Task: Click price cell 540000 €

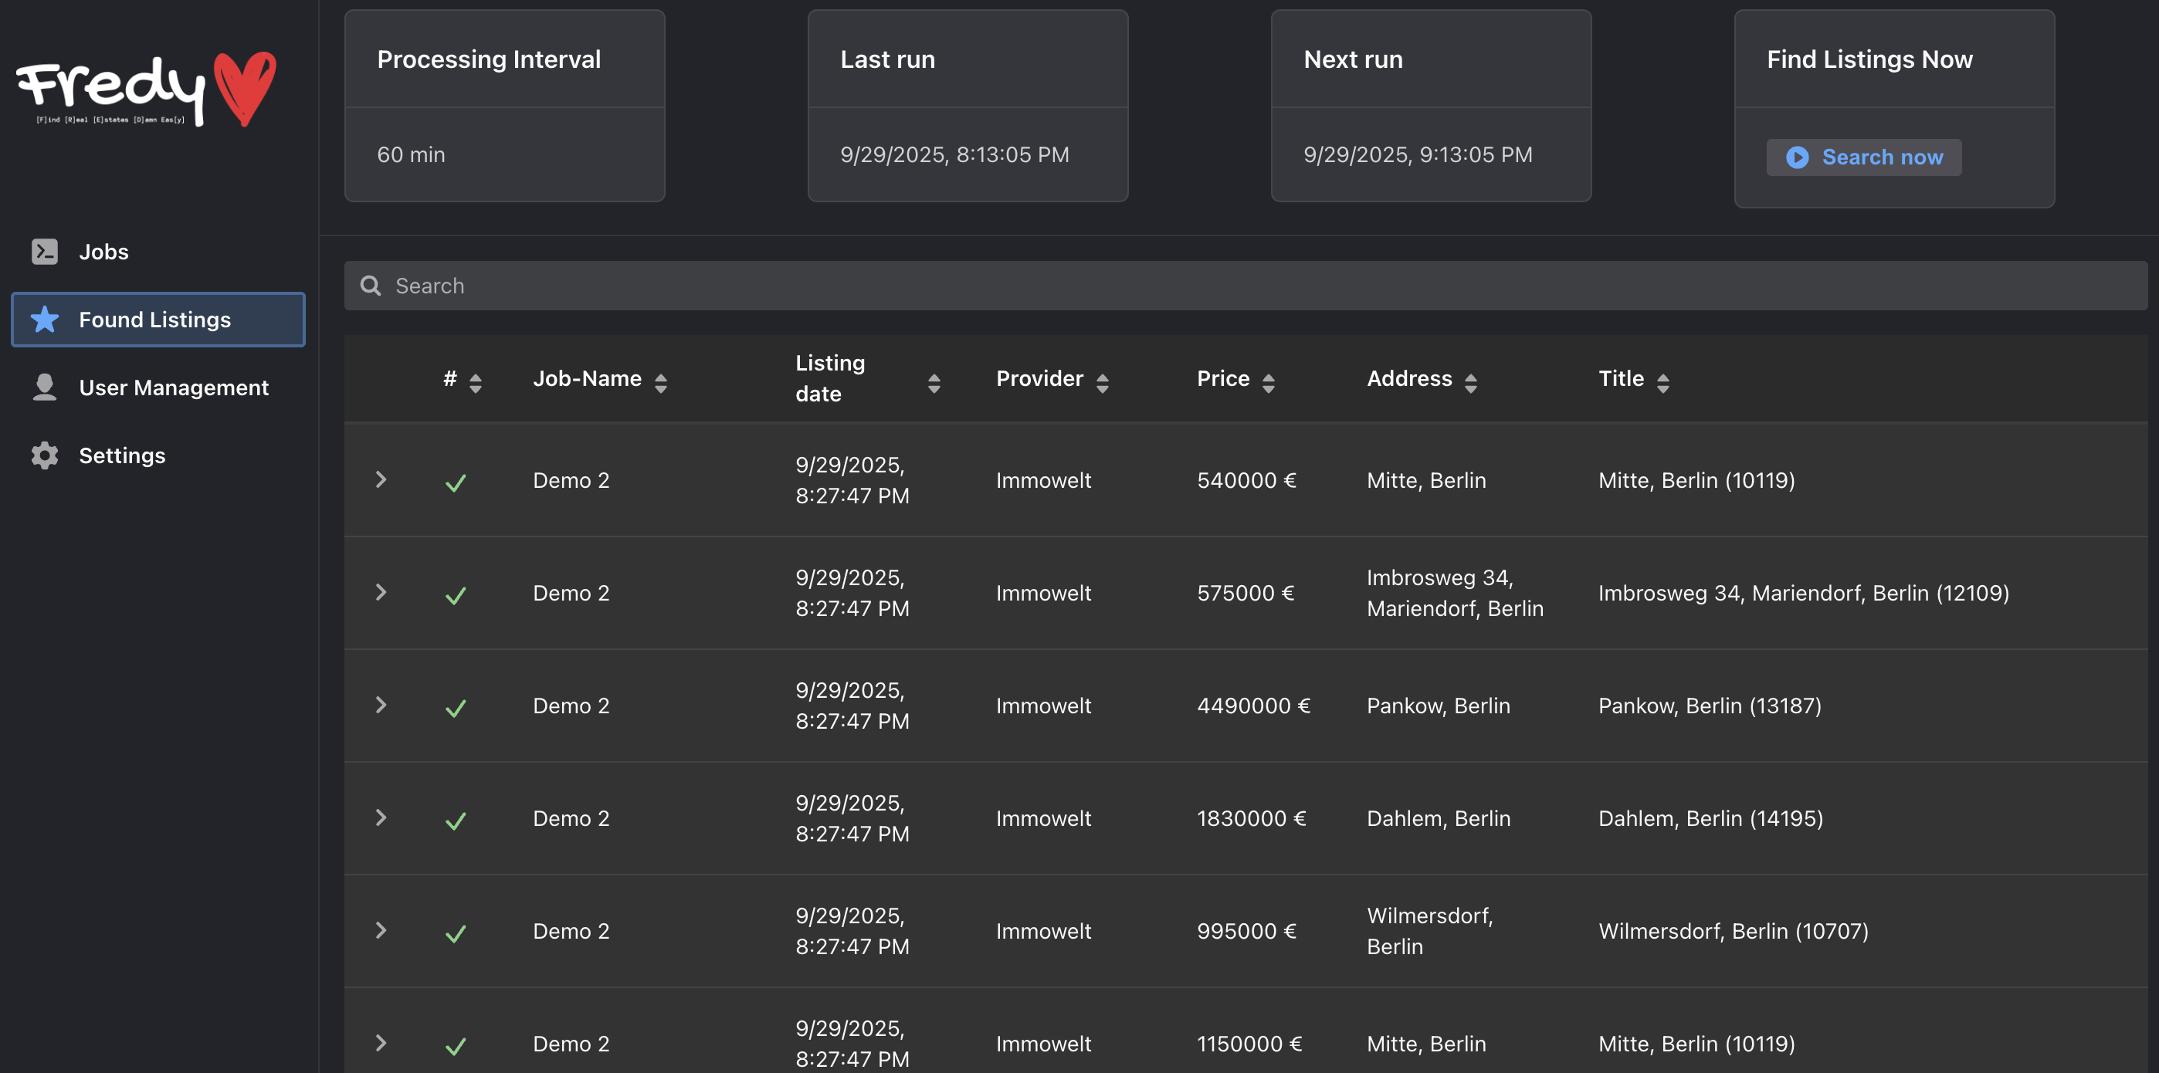Action: click(x=1246, y=480)
